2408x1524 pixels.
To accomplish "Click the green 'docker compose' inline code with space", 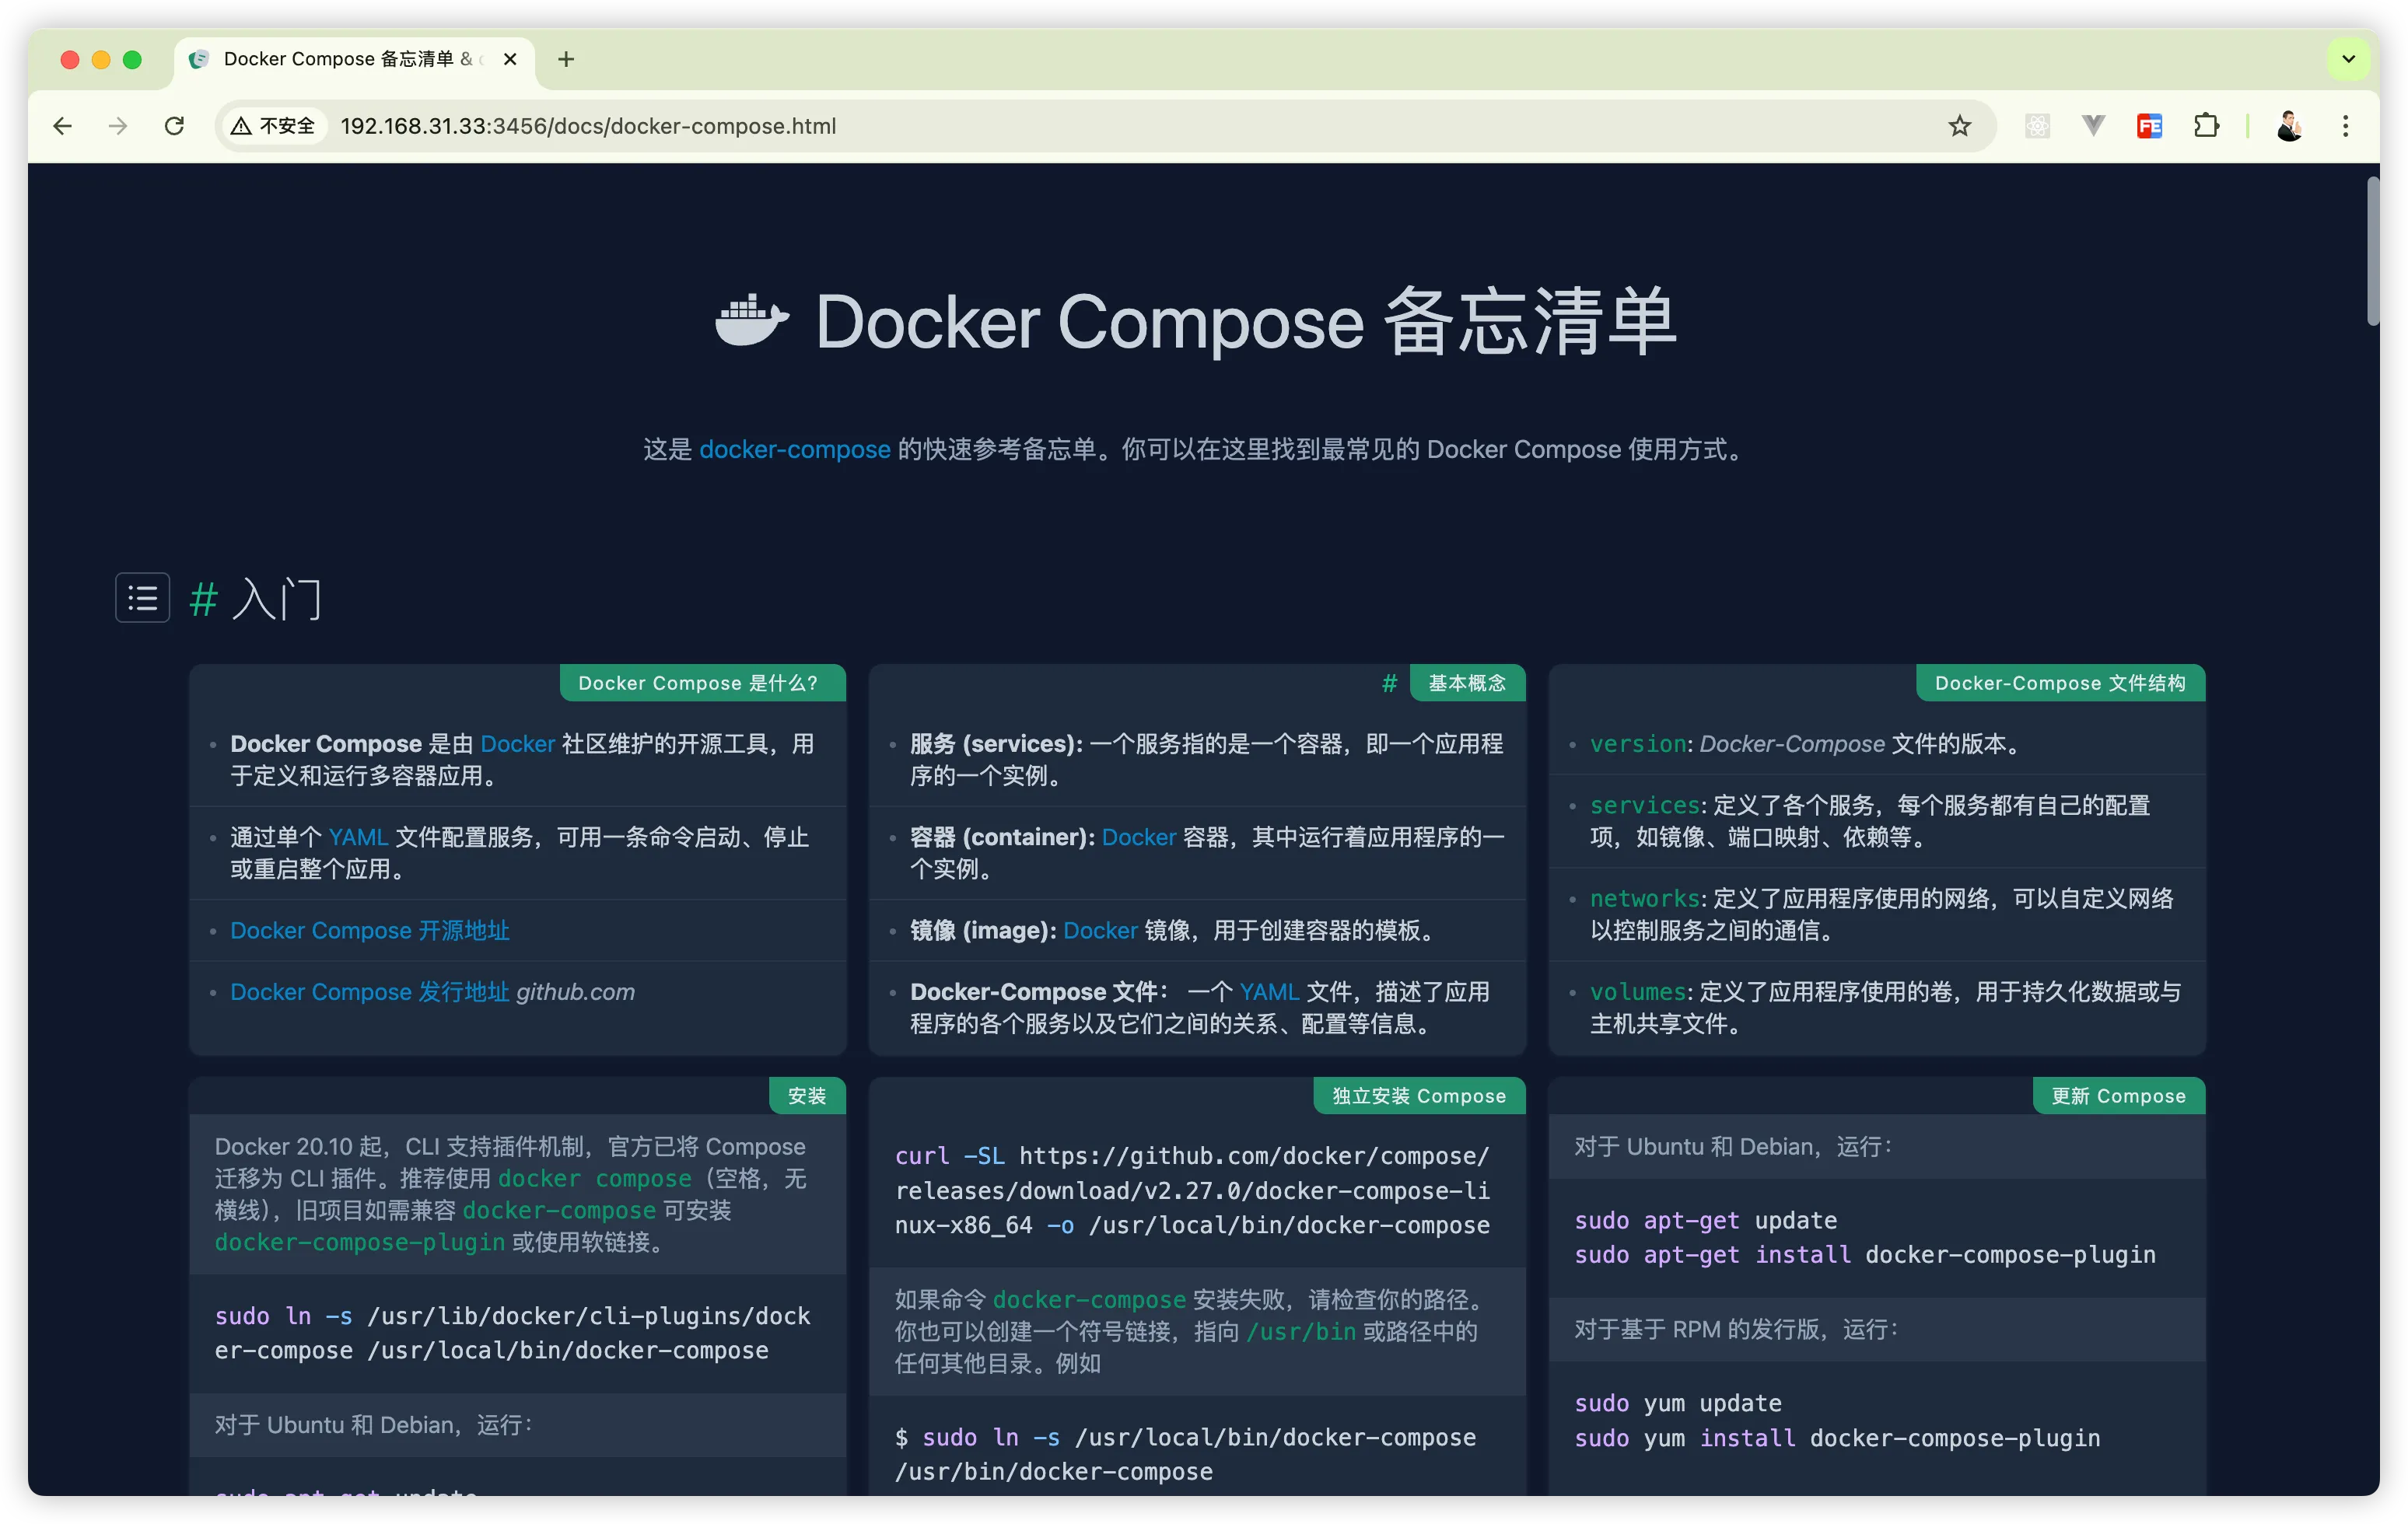I will coord(595,1178).
